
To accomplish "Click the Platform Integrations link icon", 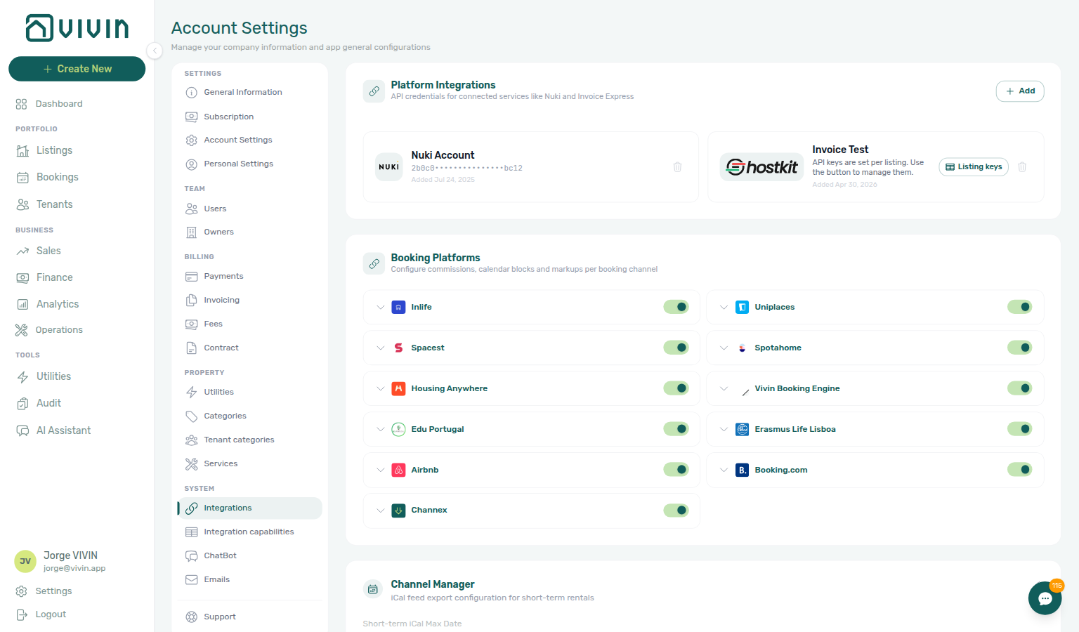I will point(374,91).
